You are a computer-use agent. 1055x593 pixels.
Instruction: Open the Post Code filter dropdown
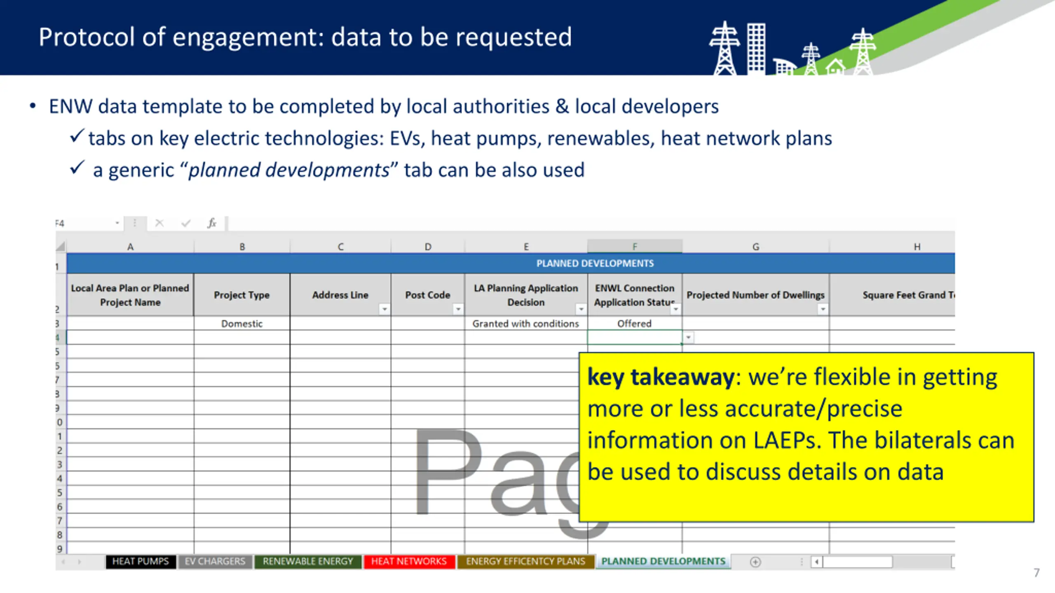pos(458,309)
